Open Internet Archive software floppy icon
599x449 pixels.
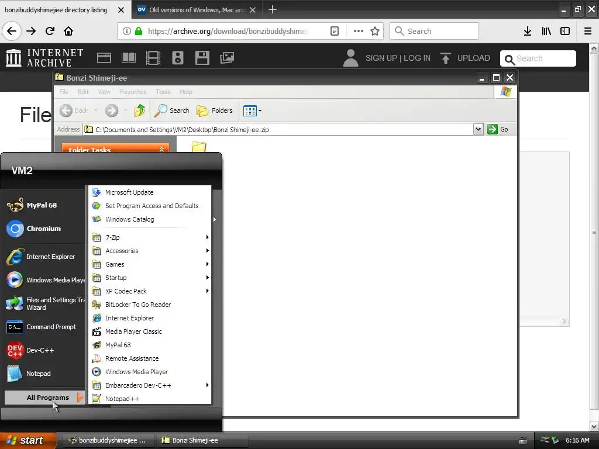coord(202,58)
